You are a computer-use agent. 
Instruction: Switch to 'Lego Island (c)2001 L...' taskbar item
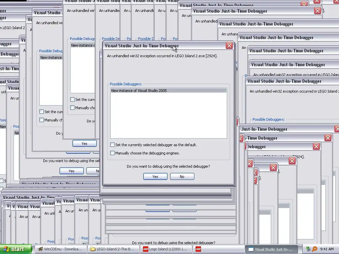[x=166, y=249]
